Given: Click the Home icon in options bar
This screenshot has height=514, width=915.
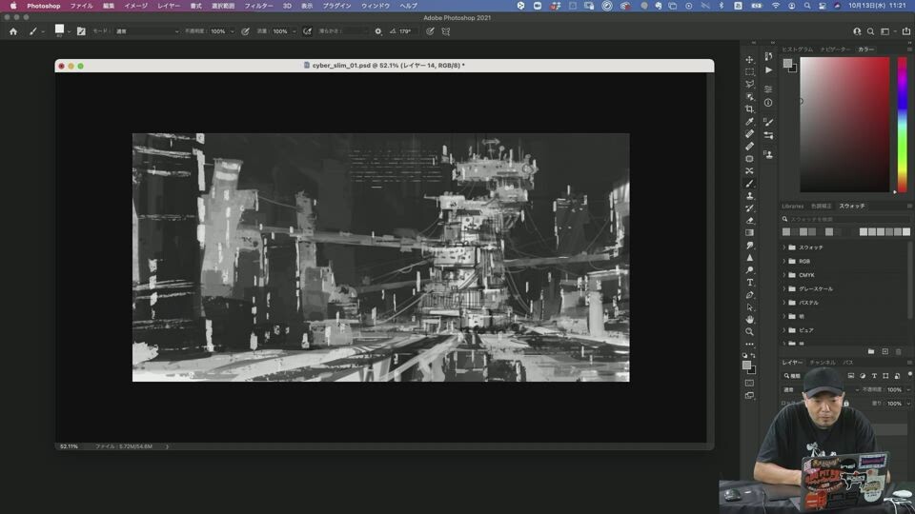Looking at the screenshot, I should click(x=13, y=31).
